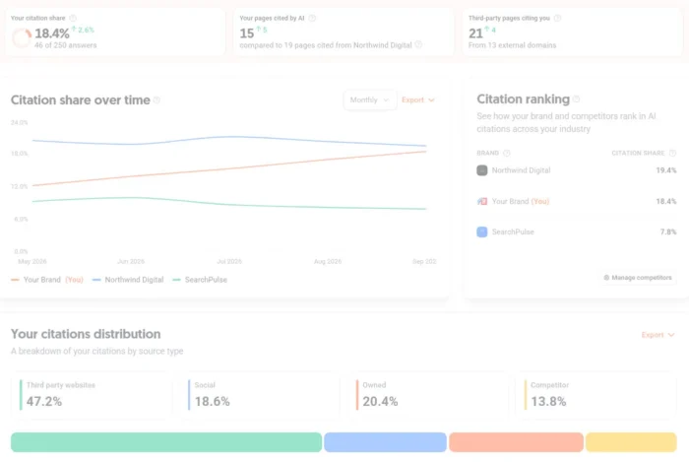This screenshot has height=462, width=689.
Task: Open Export menu for citations distribution
Action: pos(658,335)
